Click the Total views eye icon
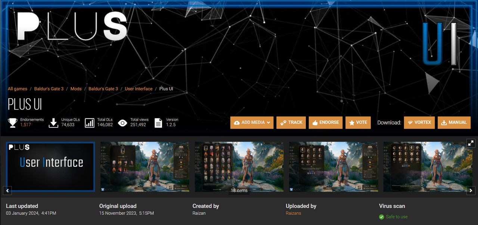This screenshot has height=225, width=478. tap(122, 123)
